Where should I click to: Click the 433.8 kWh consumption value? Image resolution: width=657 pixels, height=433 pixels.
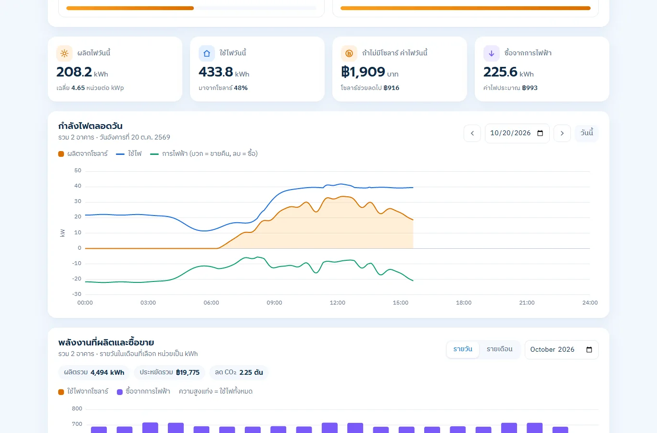point(224,72)
